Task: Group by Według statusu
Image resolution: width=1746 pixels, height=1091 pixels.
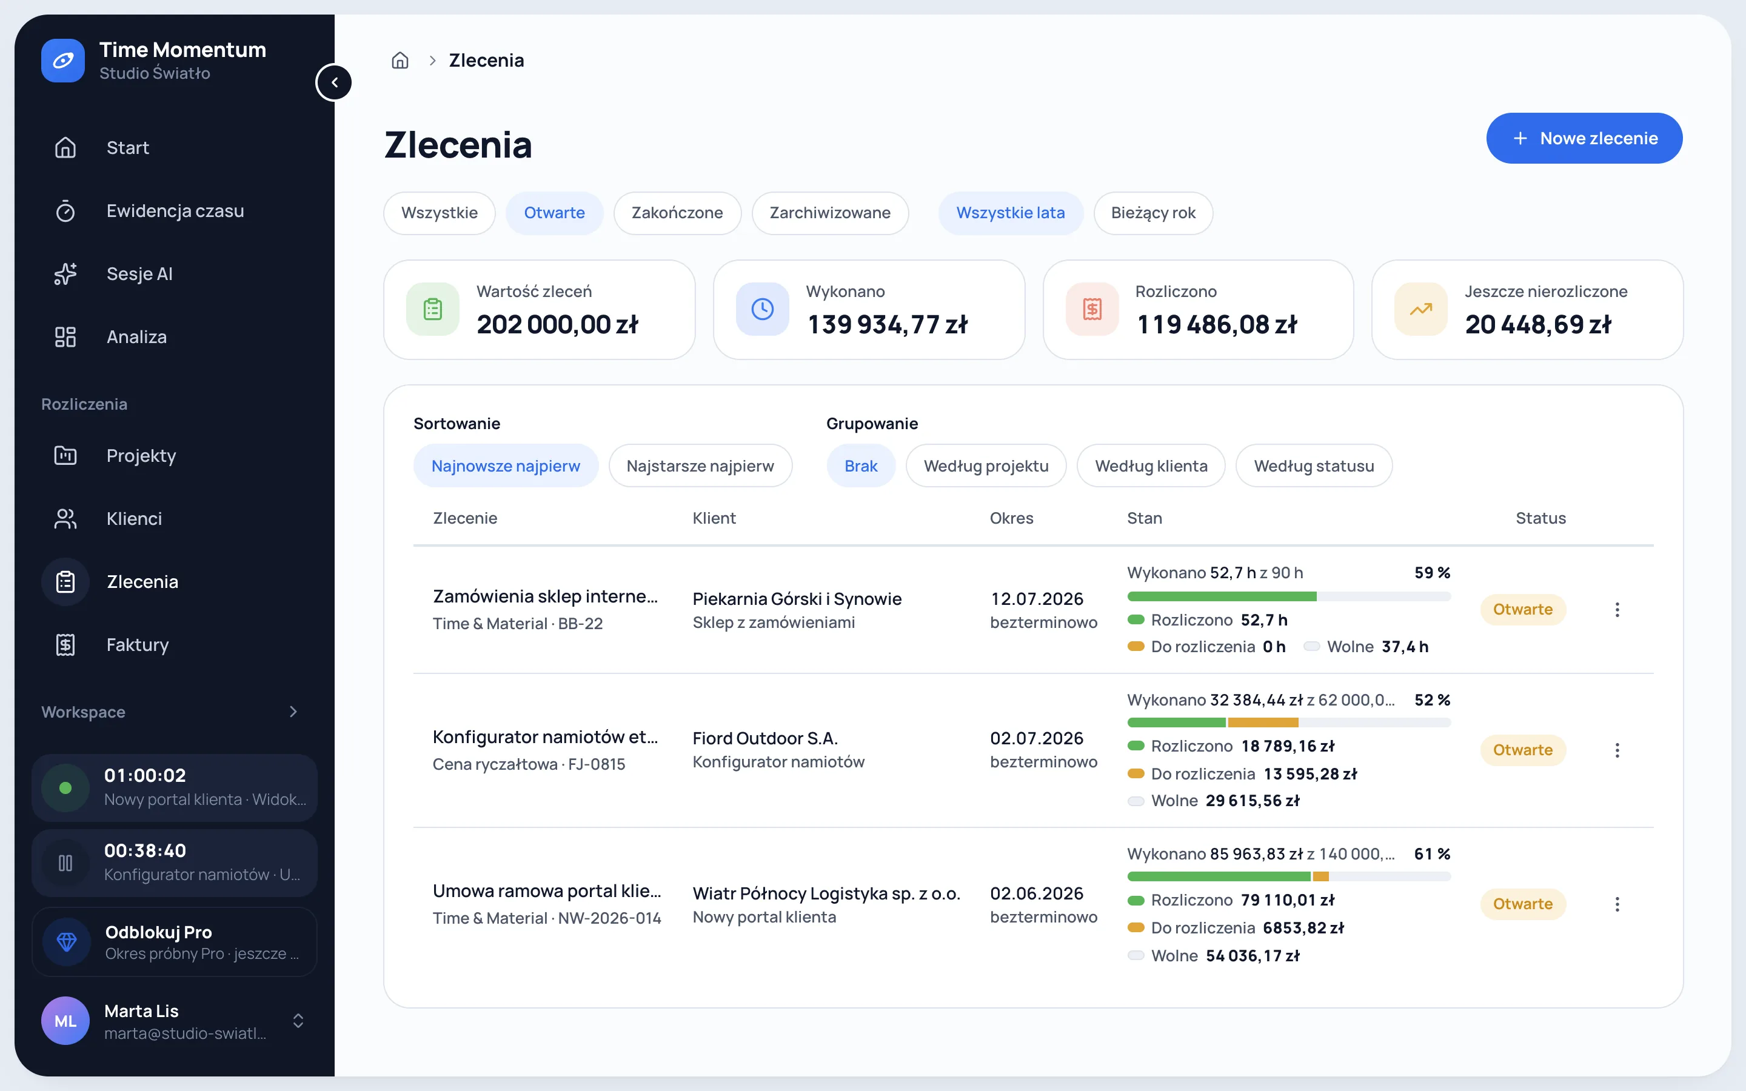Action: coord(1314,466)
